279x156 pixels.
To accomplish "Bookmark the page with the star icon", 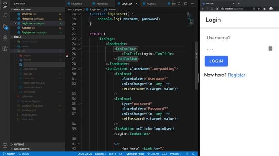I will (259, 9).
